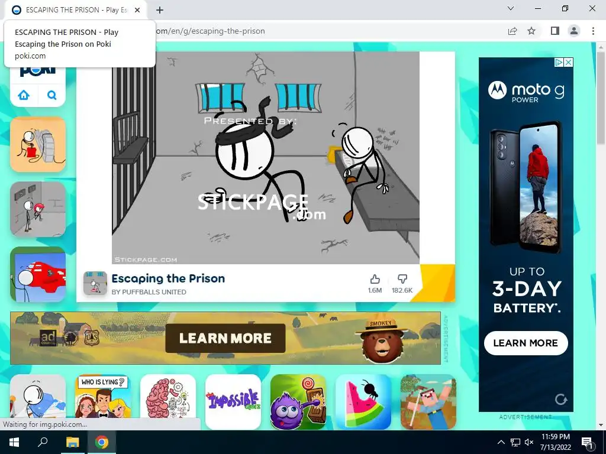The height and width of the screenshot is (454, 606).
Task: Share this page from the address bar
Action: tap(512, 31)
